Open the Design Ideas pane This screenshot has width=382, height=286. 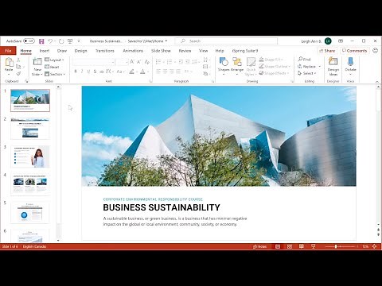coord(333,66)
